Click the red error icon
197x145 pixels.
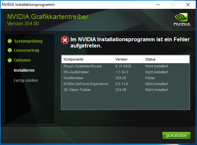(65, 40)
